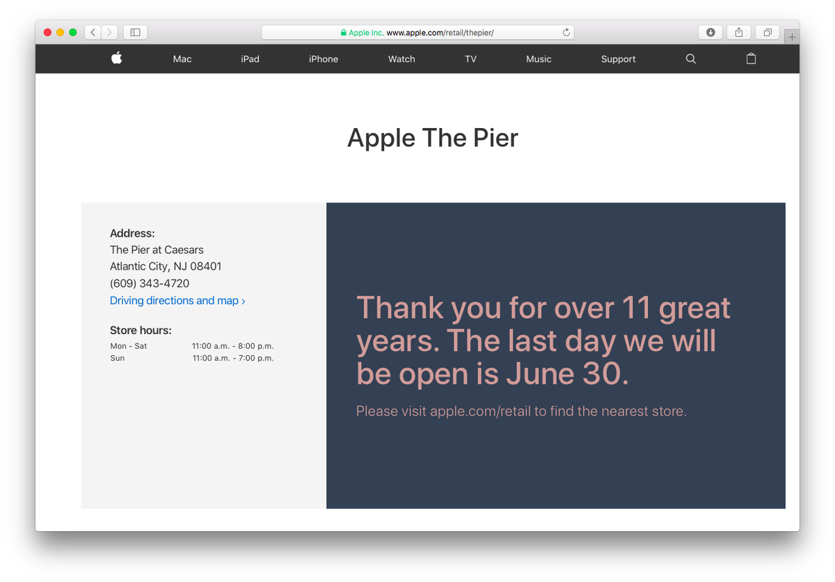Toggle the Safari sidebar button
This screenshot has width=835, height=582.
[x=136, y=32]
